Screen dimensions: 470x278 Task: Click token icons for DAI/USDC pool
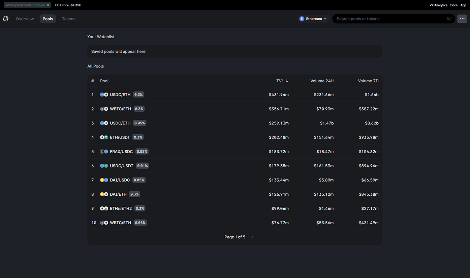pos(104,180)
